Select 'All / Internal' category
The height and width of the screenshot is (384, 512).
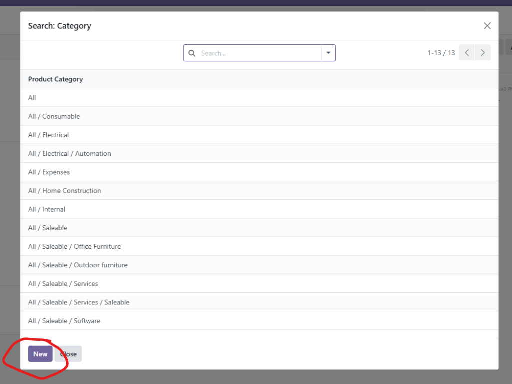click(47, 209)
